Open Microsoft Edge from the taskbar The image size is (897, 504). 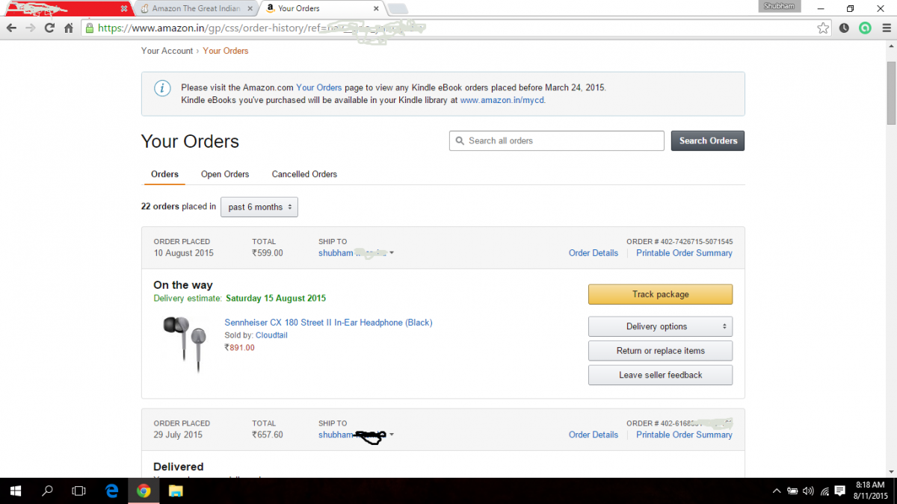click(x=111, y=491)
